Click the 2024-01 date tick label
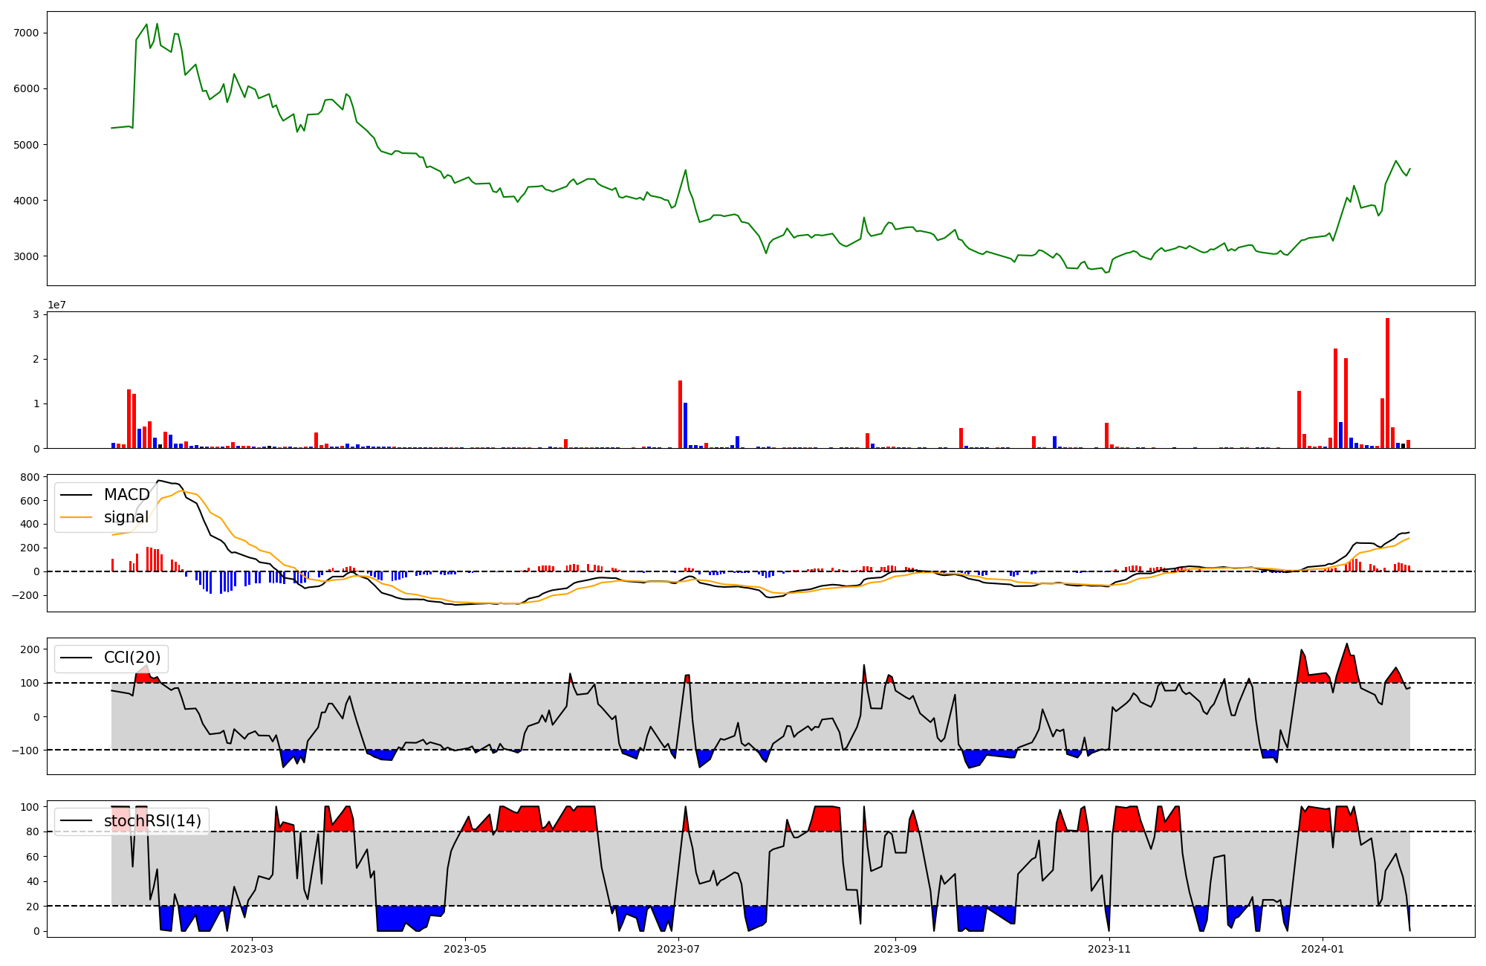The image size is (1486, 966). click(1323, 949)
